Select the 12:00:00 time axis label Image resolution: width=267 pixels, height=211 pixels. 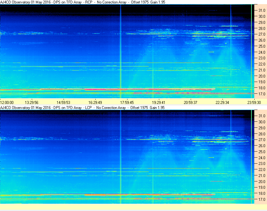[x=7, y=103]
